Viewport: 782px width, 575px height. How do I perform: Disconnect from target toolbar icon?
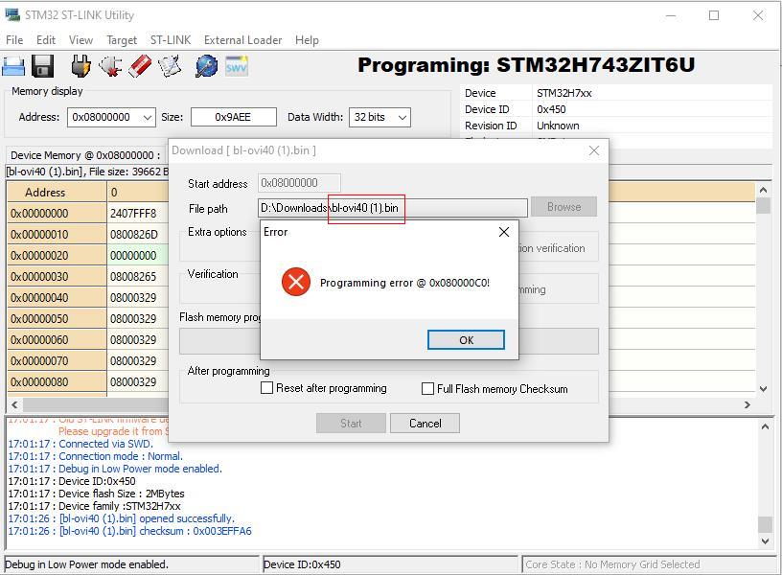point(110,66)
